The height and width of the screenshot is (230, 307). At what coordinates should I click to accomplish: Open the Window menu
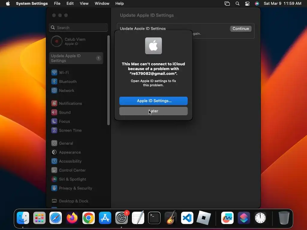(102, 4)
